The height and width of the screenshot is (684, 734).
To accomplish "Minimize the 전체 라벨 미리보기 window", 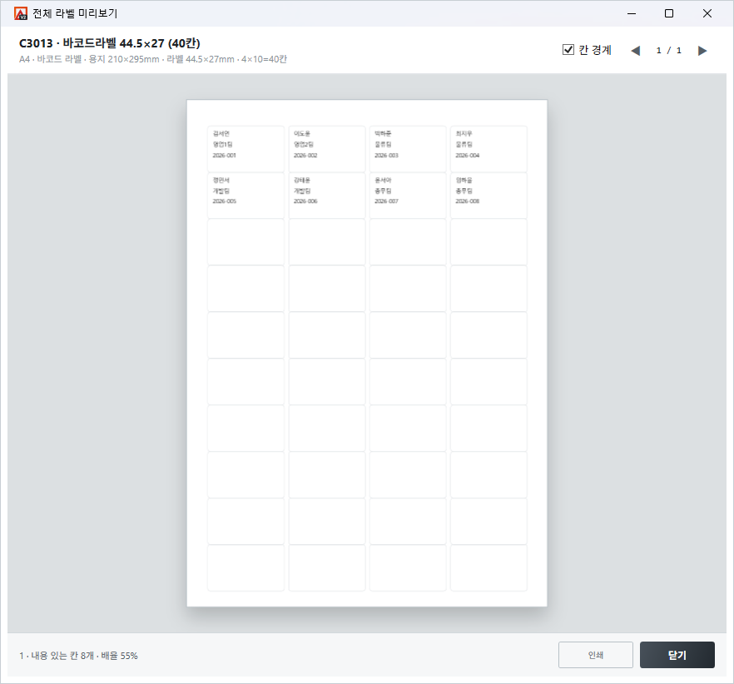I will point(632,13).
